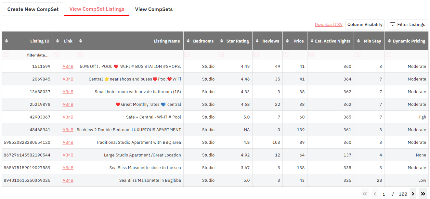Image resolution: width=430 pixels, height=199 pixels.
Task: Click the Listing ID filter case icon
Action: 5,55
